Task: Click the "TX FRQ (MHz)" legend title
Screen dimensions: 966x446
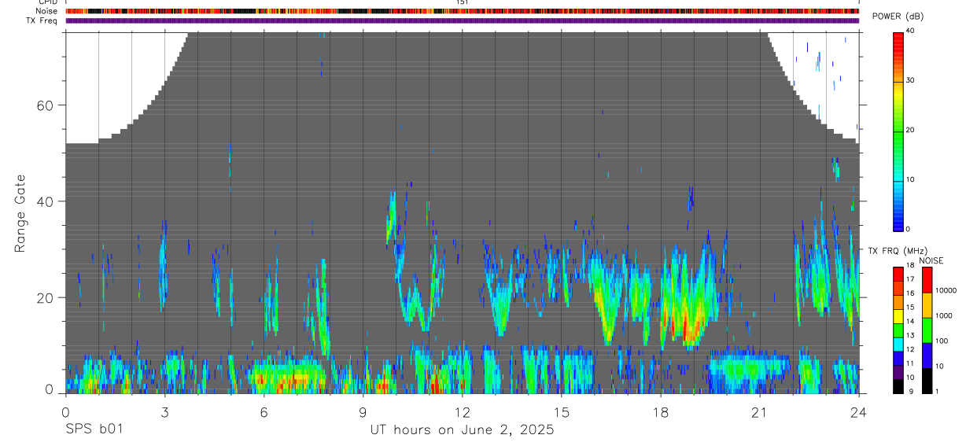Action: [898, 251]
